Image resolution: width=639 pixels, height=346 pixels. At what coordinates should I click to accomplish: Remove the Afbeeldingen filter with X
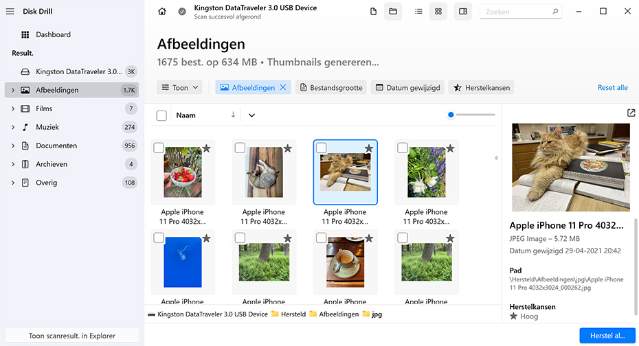[283, 88]
